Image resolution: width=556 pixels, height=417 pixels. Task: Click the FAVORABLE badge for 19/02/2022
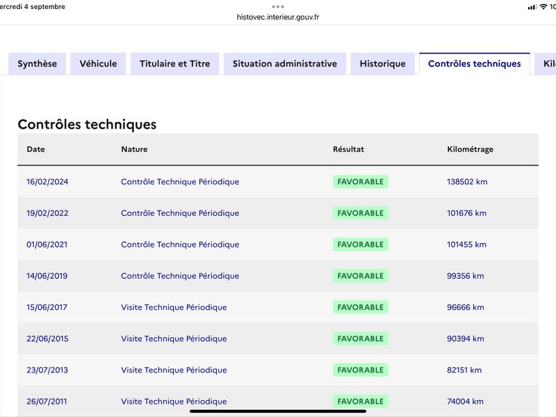(x=360, y=213)
